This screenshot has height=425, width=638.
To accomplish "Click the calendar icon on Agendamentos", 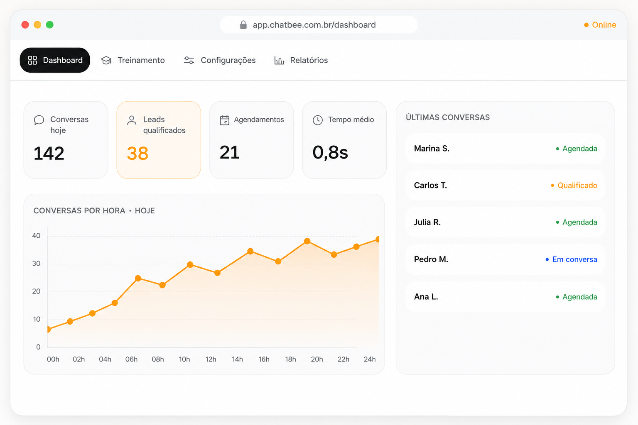I will (x=224, y=120).
